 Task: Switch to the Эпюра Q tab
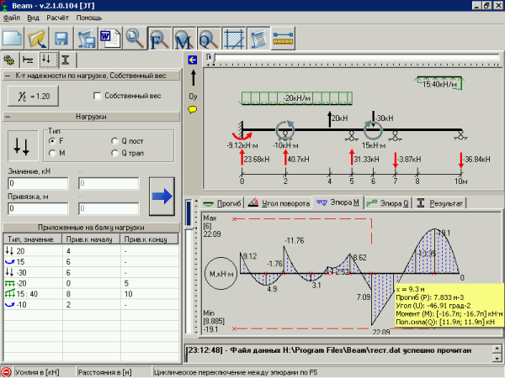click(x=388, y=203)
